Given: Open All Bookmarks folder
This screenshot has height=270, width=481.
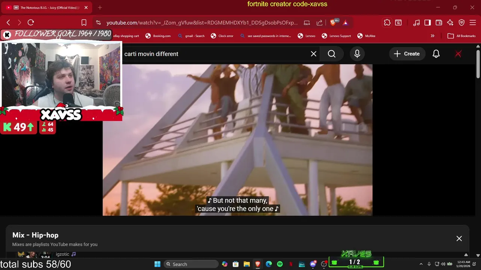Looking at the screenshot, I should tap(461, 36).
